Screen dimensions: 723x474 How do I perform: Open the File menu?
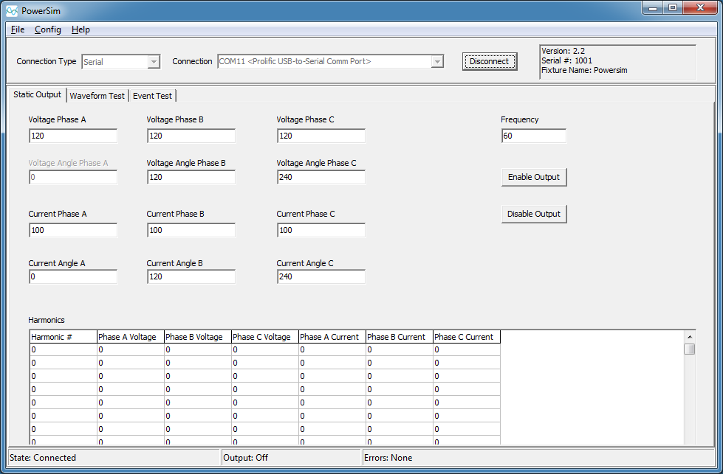coord(18,29)
